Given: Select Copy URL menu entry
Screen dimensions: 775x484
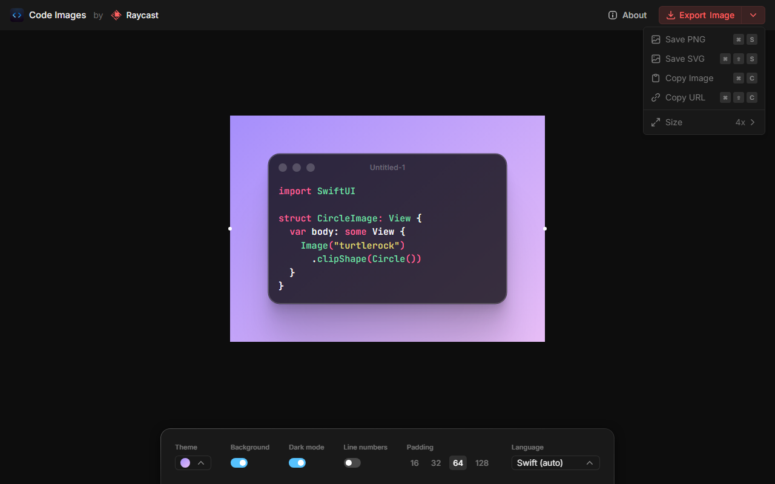Looking at the screenshot, I should [704, 97].
